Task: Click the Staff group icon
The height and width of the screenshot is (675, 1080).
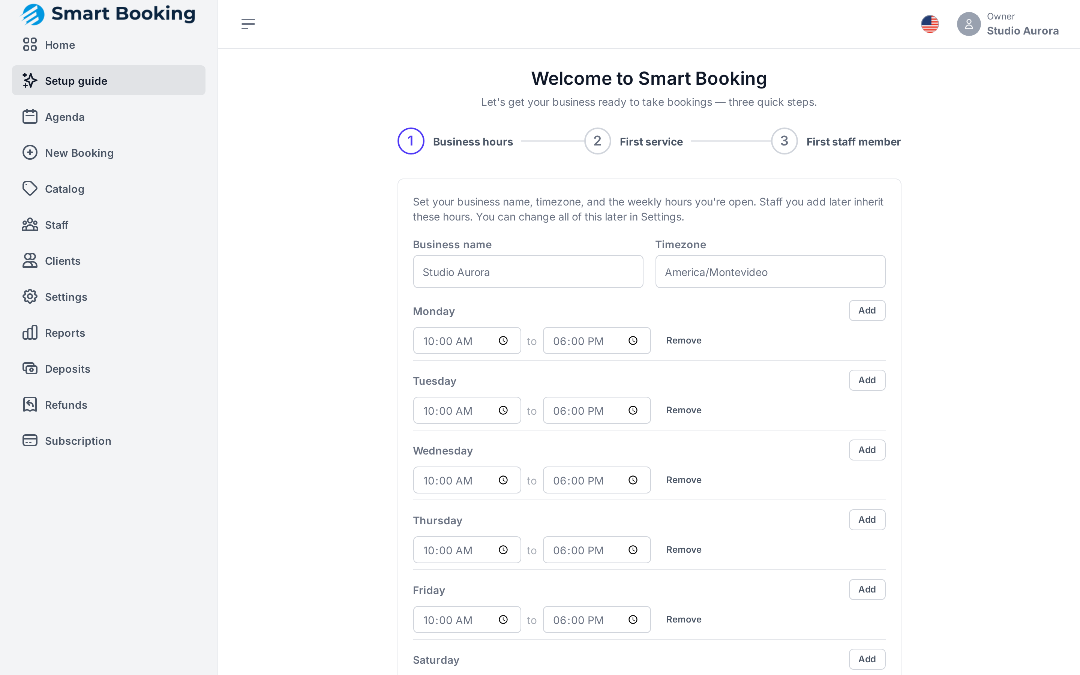Action: pyautogui.click(x=30, y=225)
